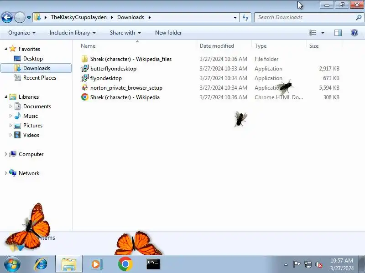Open the Windows Start menu
The width and height of the screenshot is (365, 273).
[12, 264]
